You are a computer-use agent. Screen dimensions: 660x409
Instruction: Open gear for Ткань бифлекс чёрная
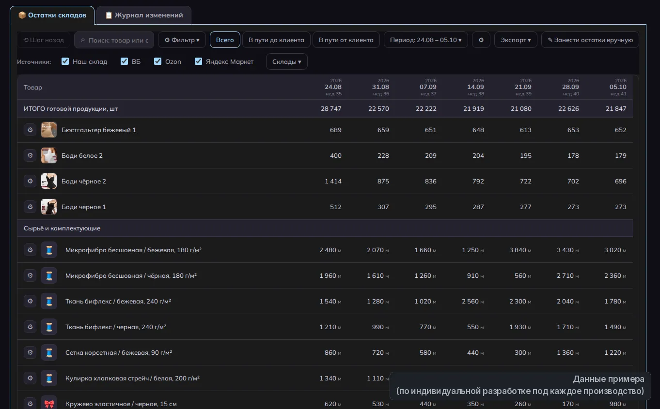point(30,327)
